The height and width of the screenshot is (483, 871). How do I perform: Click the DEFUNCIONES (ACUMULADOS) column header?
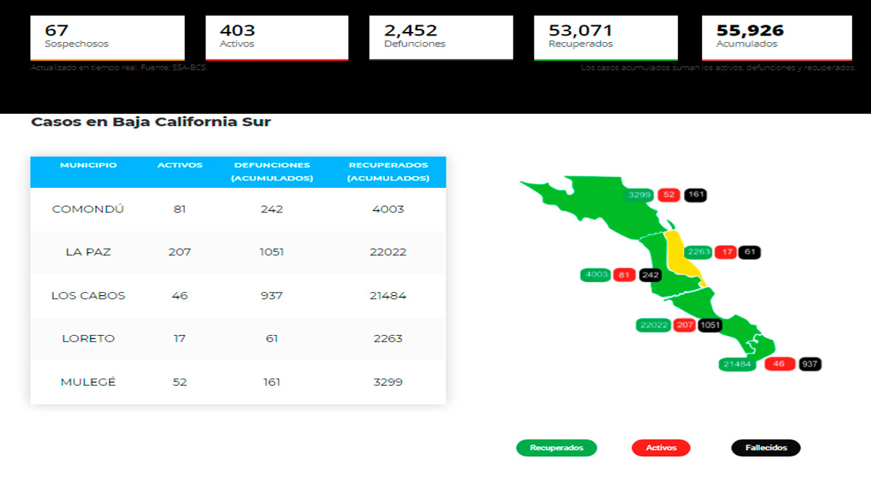(272, 172)
